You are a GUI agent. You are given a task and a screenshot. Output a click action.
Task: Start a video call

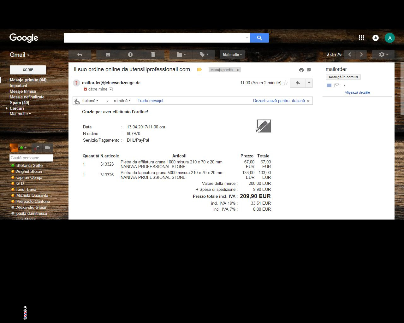point(48,148)
